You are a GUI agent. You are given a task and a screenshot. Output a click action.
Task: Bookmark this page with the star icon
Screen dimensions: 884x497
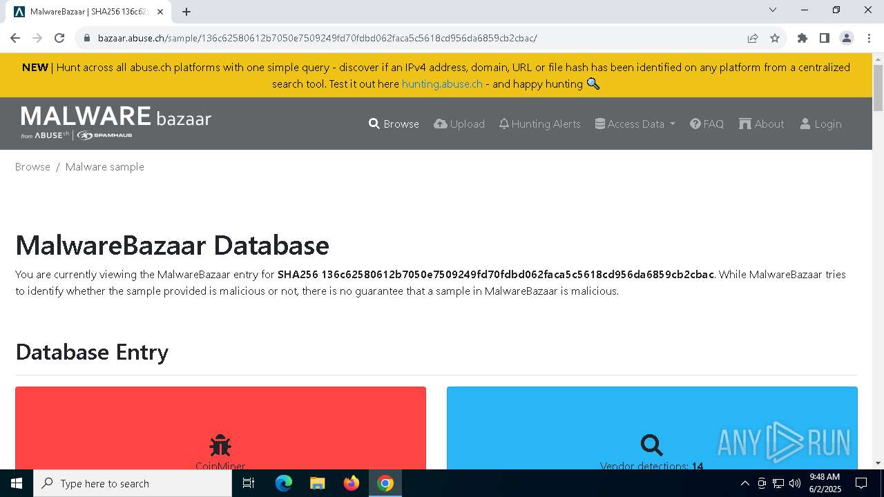[775, 38]
